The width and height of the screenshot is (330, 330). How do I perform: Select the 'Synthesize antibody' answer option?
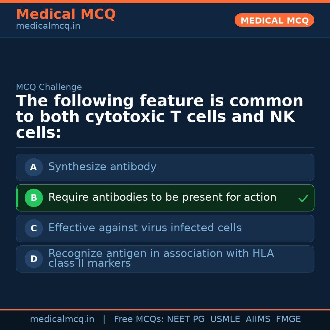102,167
